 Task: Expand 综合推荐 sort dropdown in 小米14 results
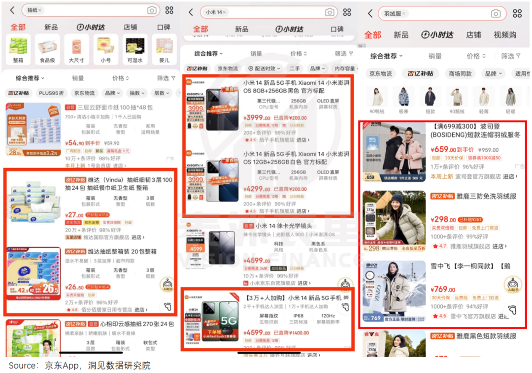[x=208, y=54]
